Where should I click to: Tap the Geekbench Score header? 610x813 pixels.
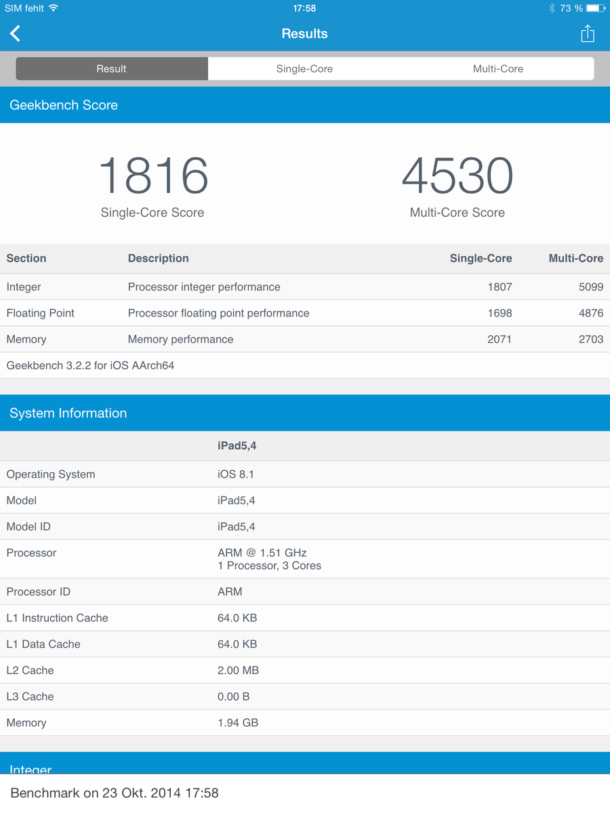(305, 105)
